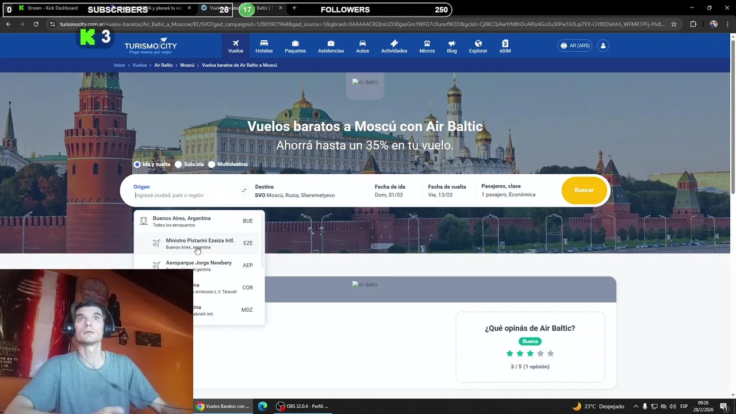This screenshot has height=414, width=736.
Task: Go to Moscú breadcrumb link
Action: click(x=187, y=65)
